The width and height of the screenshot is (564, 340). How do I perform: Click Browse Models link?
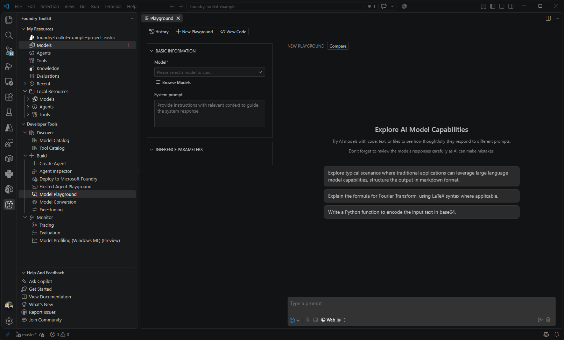[174, 82]
